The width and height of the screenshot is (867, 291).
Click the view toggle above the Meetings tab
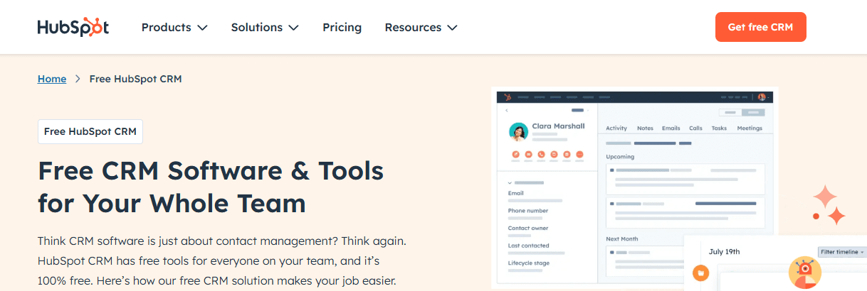click(x=742, y=112)
